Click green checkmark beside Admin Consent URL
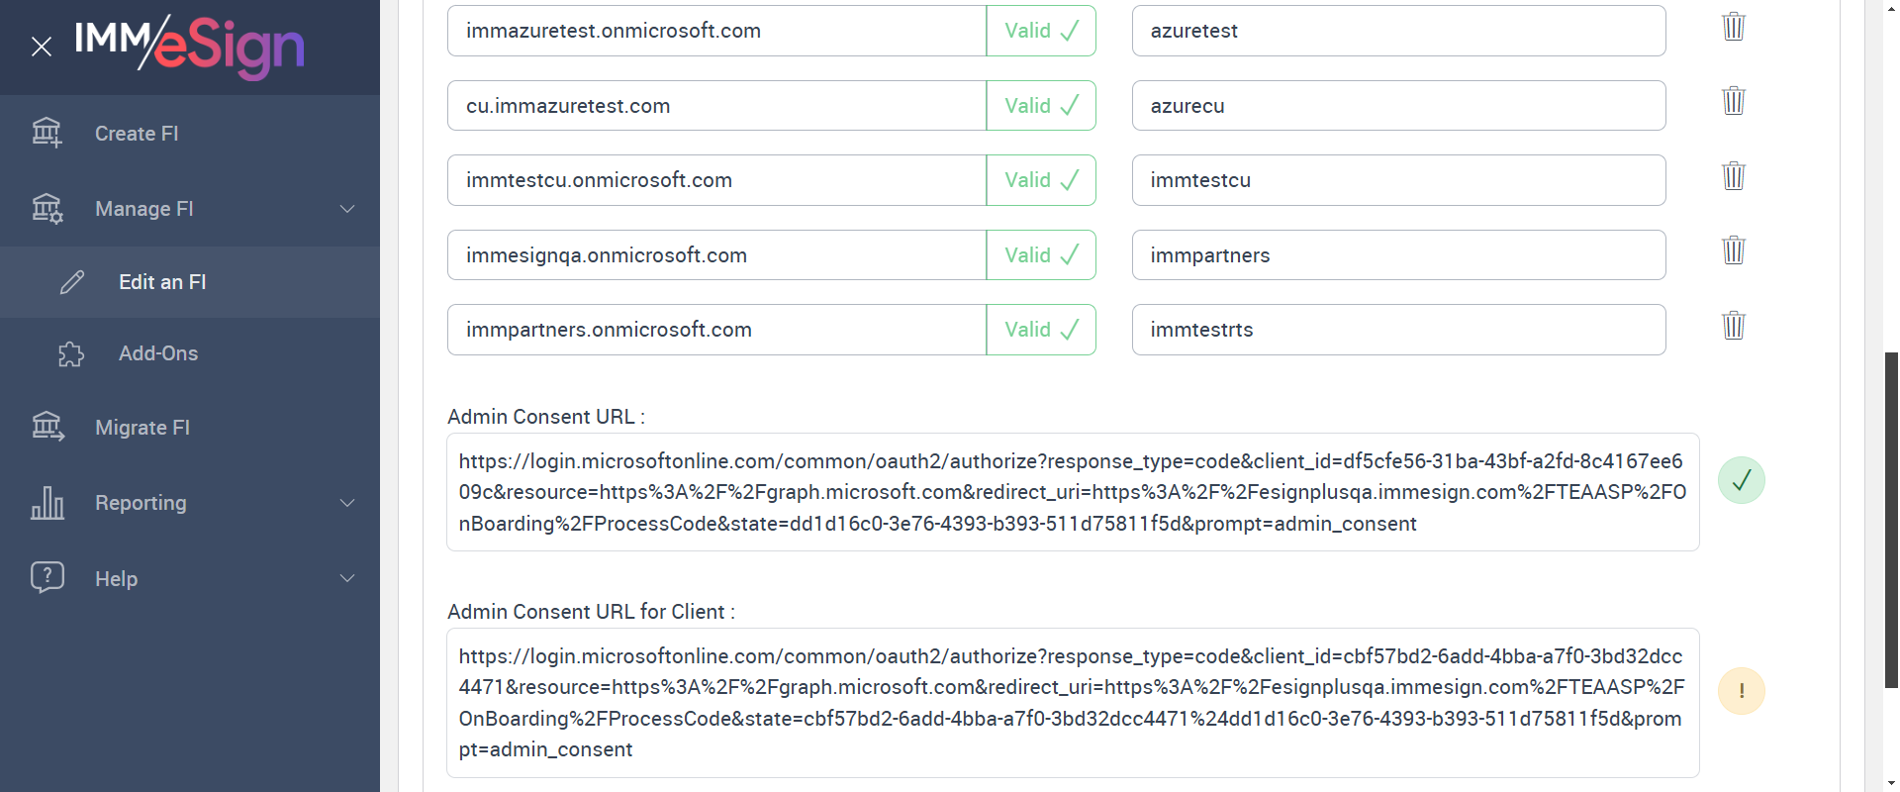The width and height of the screenshot is (1900, 792). coord(1741,481)
